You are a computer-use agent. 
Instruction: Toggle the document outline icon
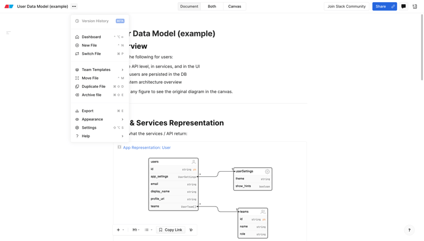pos(8,33)
